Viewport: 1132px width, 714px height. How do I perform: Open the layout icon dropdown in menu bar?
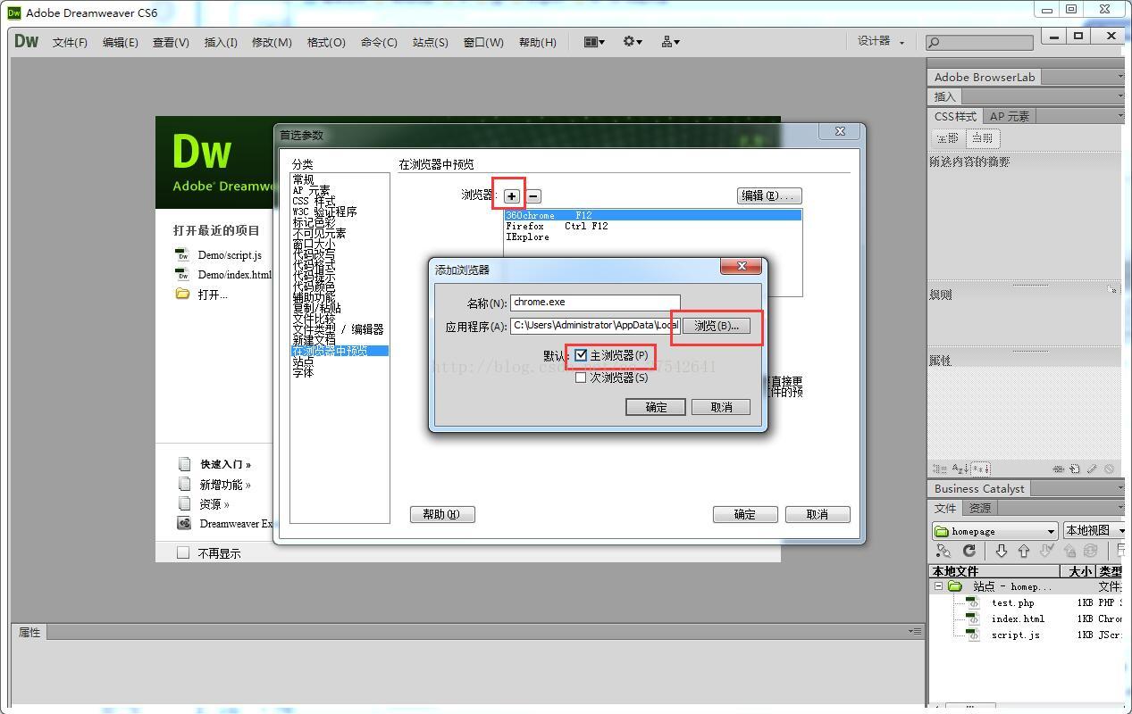tap(594, 42)
